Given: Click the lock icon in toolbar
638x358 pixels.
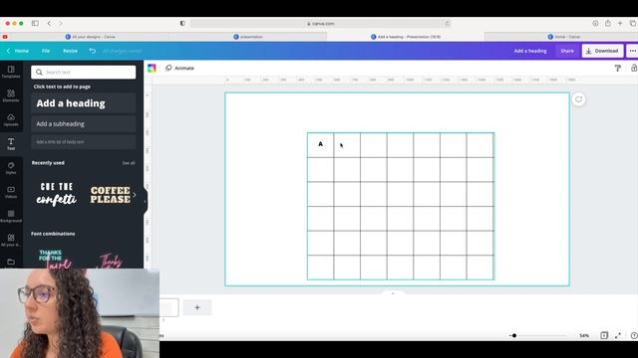Looking at the screenshot, I should point(634,69).
